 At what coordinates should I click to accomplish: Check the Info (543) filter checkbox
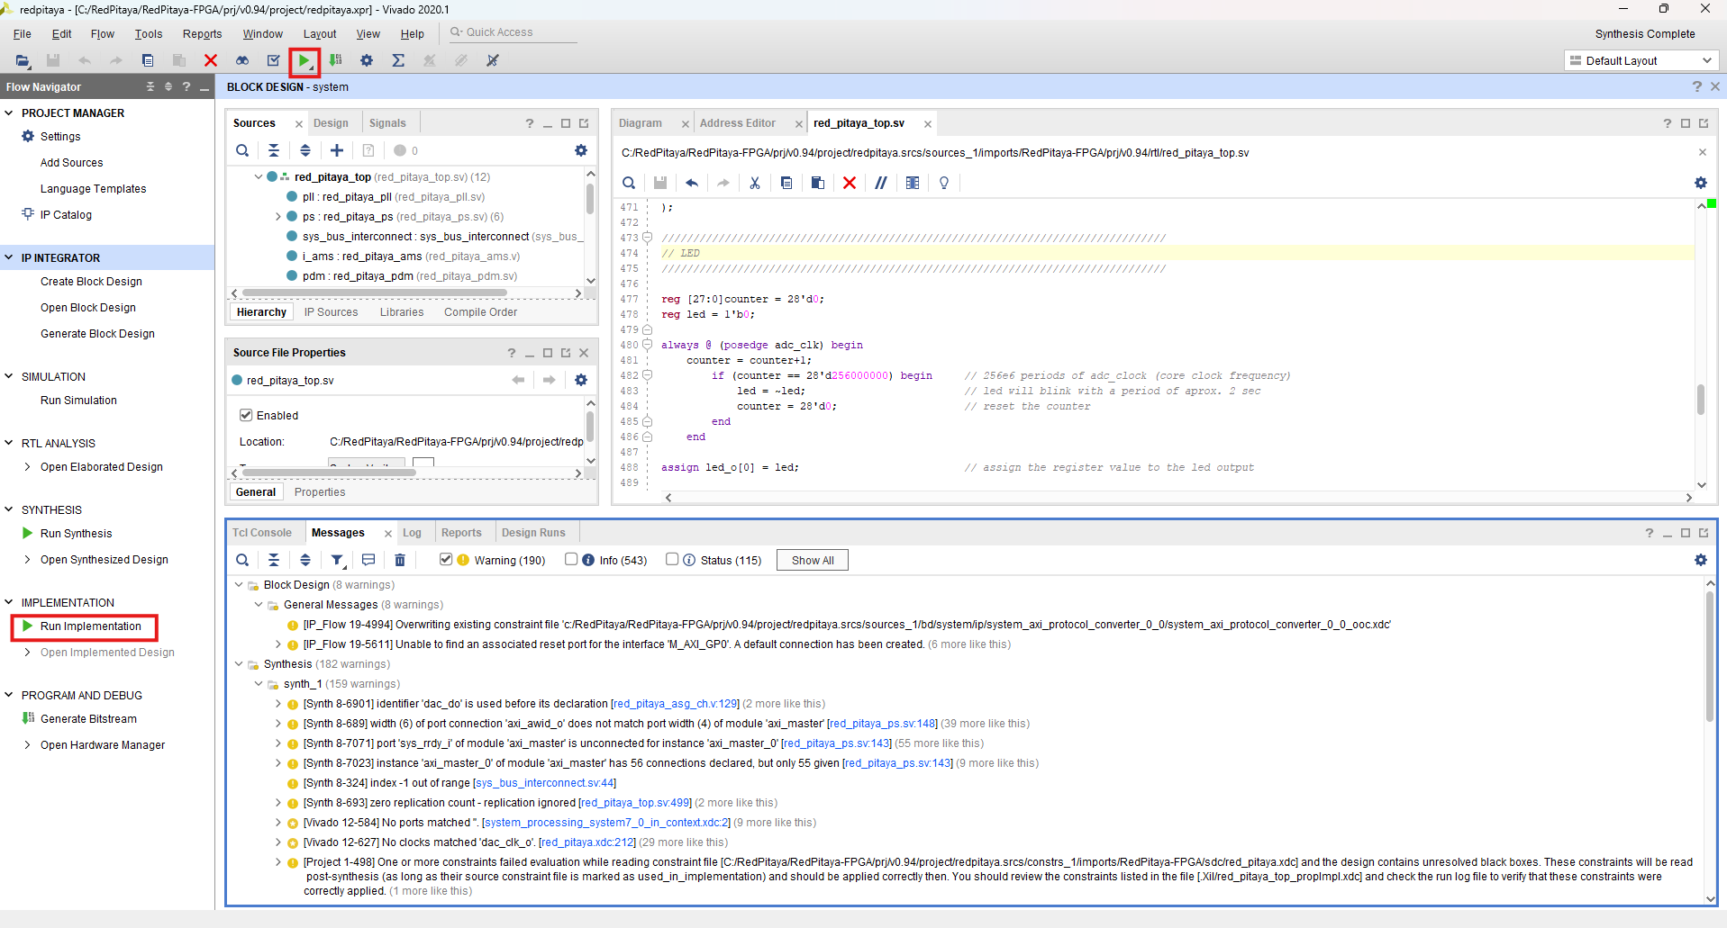pos(571,559)
